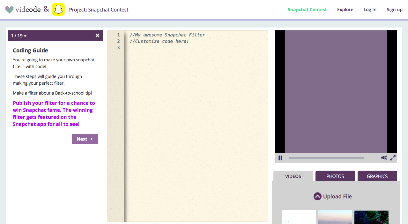408x224 pixels.
Task: Expand the coding guide step selector
Action: 18,36
